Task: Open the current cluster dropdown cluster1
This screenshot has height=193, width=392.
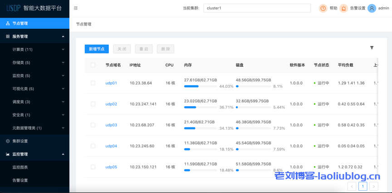Action: pyautogui.click(x=257, y=8)
